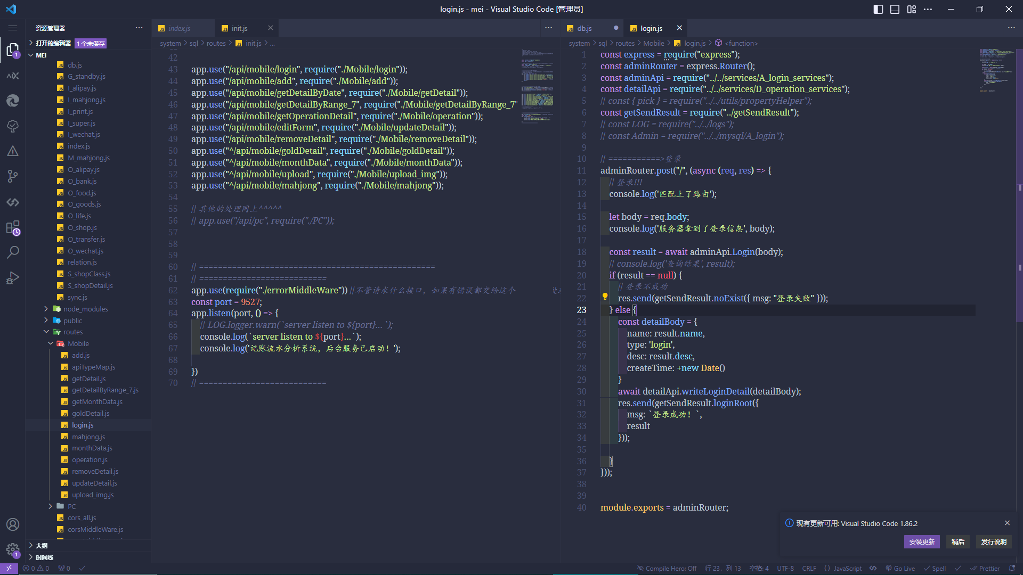Viewport: 1023px width, 575px height.
Task: Open the warning triangle view in activity bar
Action: (13, 151)
